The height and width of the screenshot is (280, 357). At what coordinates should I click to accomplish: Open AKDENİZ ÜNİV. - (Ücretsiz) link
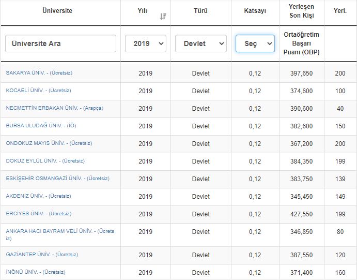[38, 196]
